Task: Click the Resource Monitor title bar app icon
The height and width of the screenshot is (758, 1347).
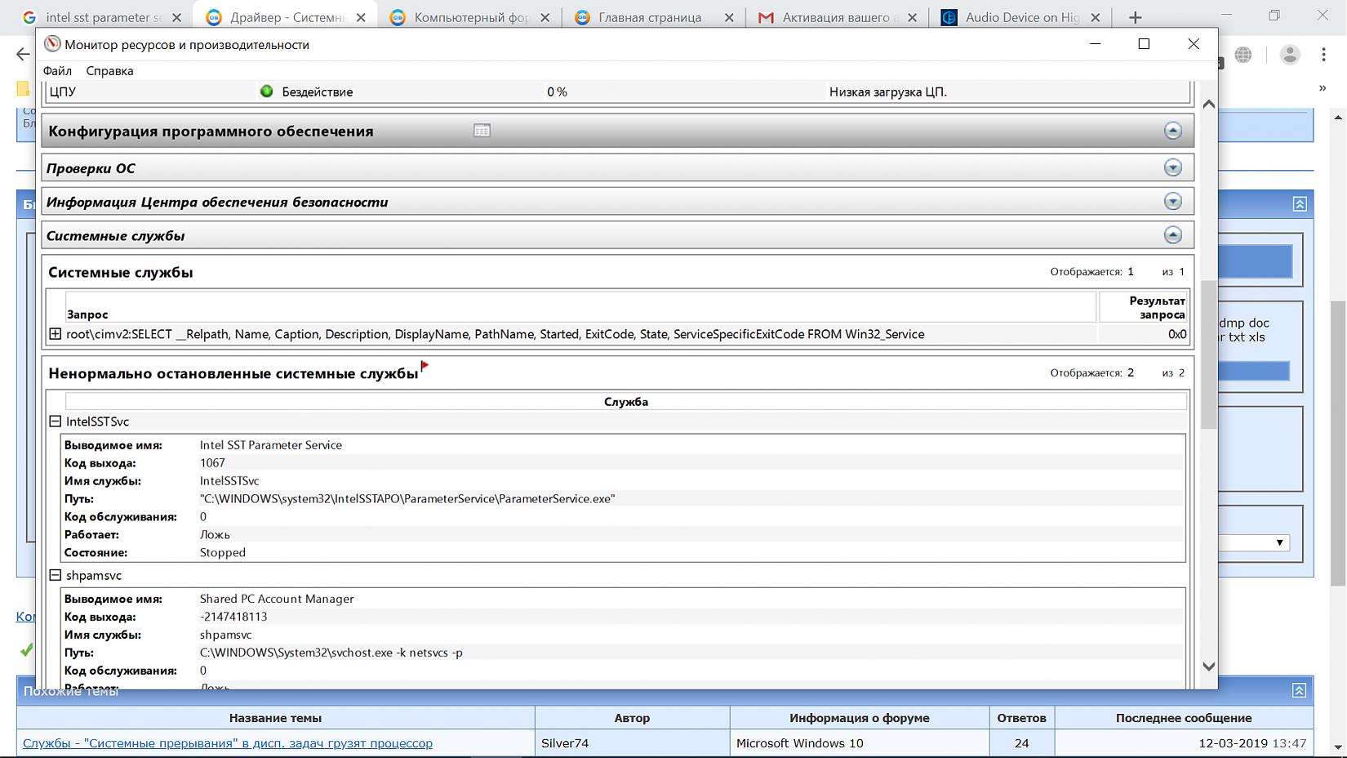Action: pos(52,44)
